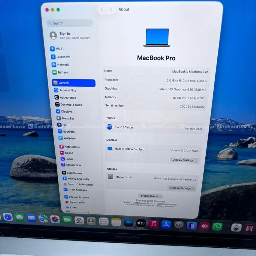
Task: Launch Apple TV from the Dock
Action: [x=141, y=223]
